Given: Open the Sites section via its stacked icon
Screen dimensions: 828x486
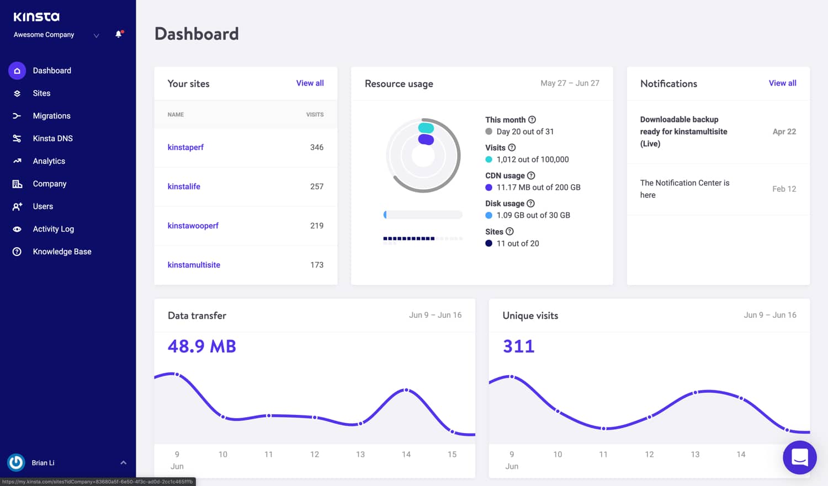Looking at the screenshot, I should (17, 93).
